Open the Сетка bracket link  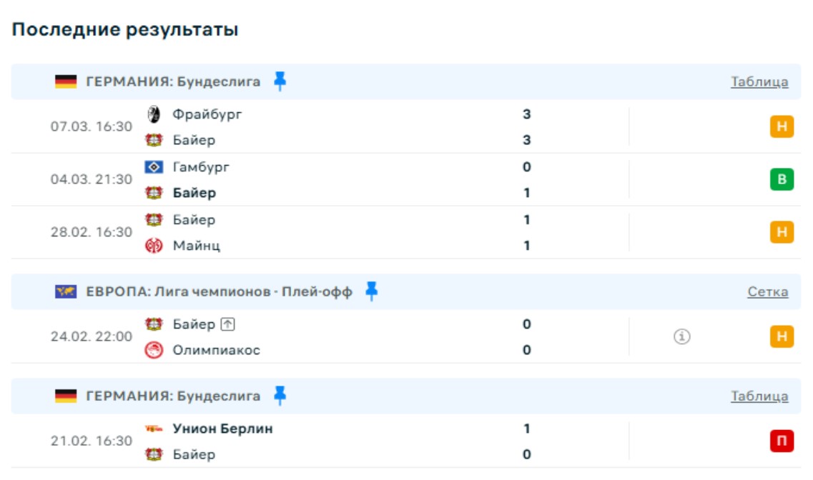768,291
